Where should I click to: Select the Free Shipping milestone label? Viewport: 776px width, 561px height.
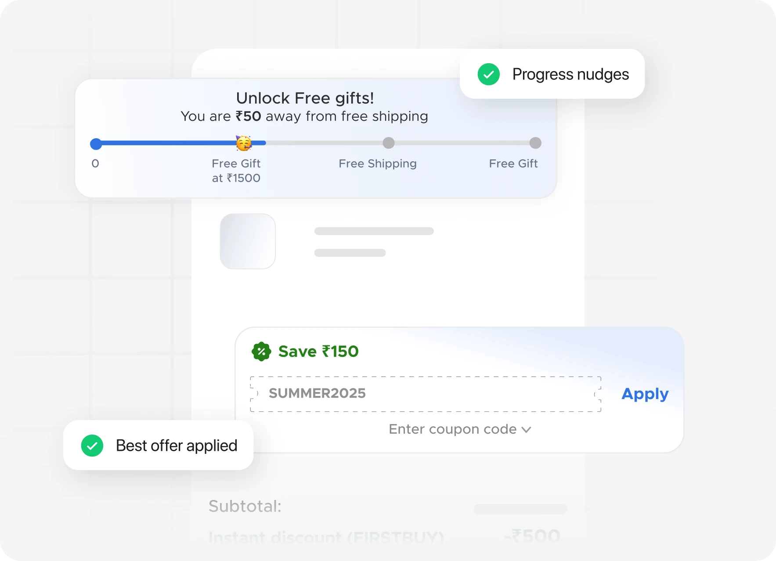click(378, 164)
